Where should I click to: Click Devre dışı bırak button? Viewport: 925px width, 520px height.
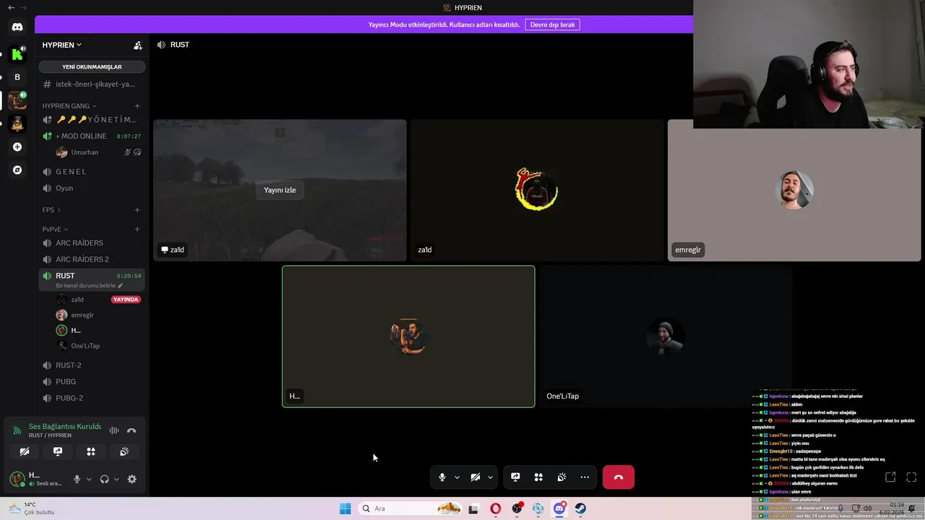[552, 25]
